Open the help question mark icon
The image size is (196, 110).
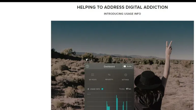tap(87, 66)
